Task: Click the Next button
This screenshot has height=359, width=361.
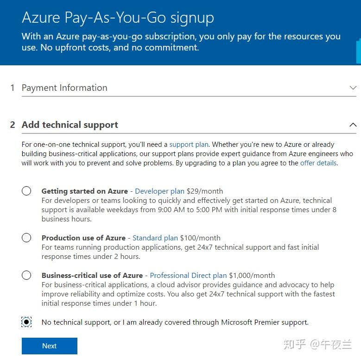Action: pyautogui.click(x=49, y=346)
